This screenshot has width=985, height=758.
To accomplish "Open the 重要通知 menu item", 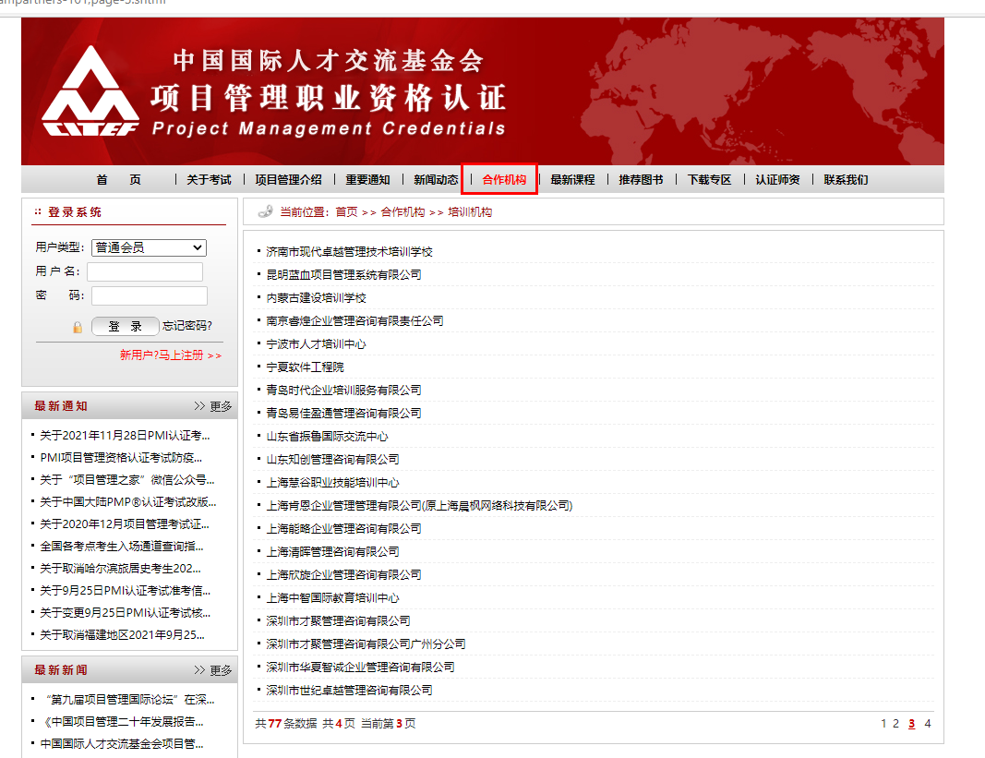I will [367, 180].
